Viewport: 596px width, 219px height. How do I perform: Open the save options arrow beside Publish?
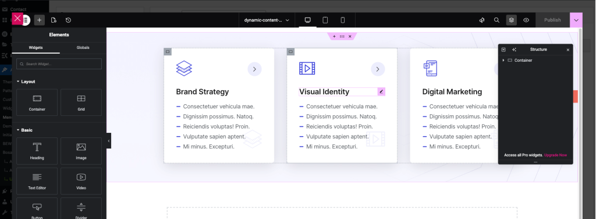(x=576, y=20)
